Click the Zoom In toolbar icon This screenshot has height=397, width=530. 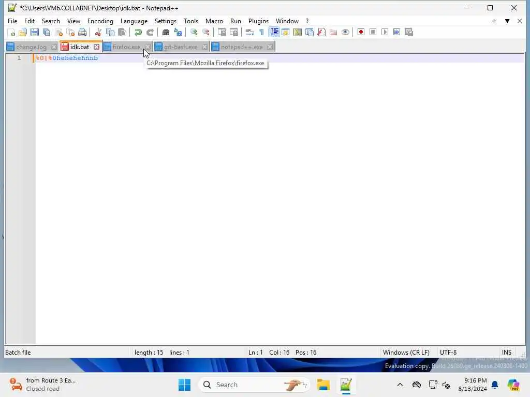(194, 32)
